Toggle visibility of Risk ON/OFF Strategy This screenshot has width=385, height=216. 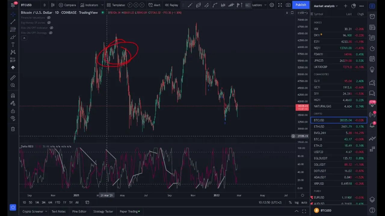[51, 33]
